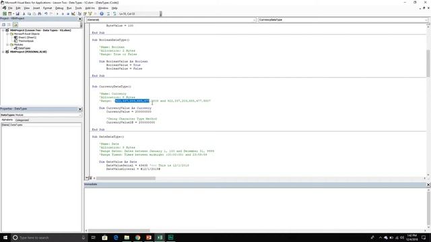Click the Immediate window horizontal scrollbar thumb
The height and width of the screenshot is (242, 431).
[x=119, y=231]
